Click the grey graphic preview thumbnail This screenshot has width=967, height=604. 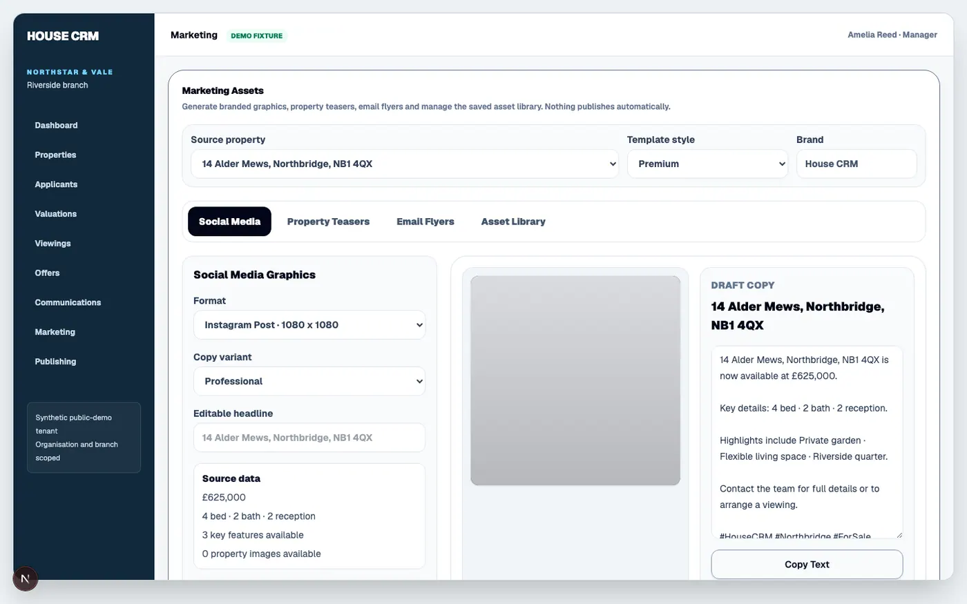coord(575,380)
